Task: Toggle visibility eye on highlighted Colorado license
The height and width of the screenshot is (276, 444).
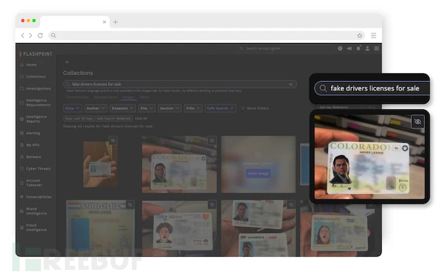Action: (418, 122)
